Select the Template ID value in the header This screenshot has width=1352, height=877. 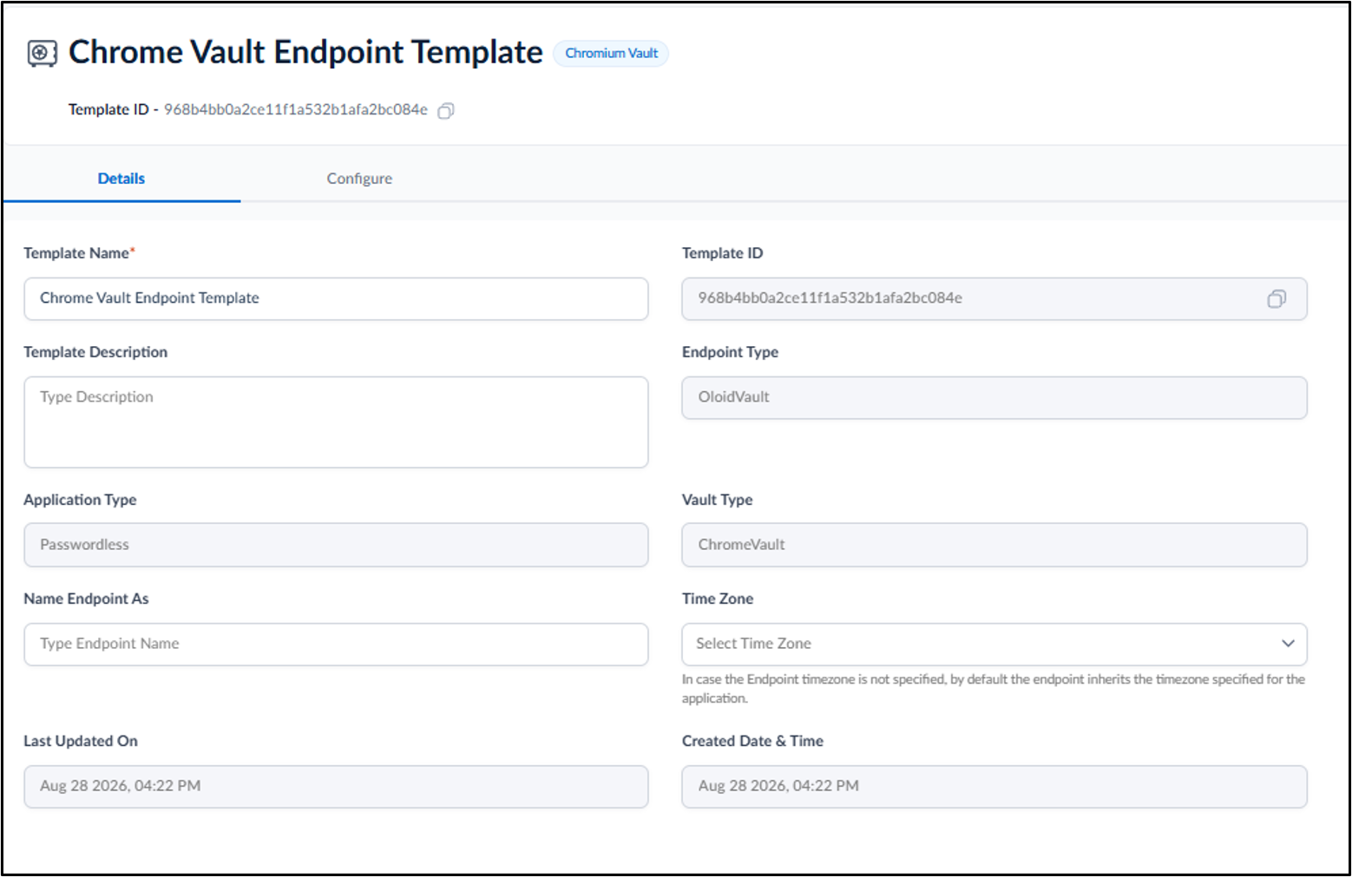point(296,110)
